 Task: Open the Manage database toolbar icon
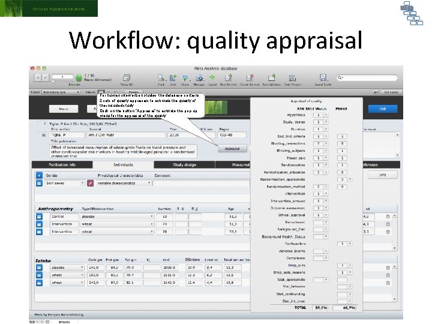[x=199, y=78]
